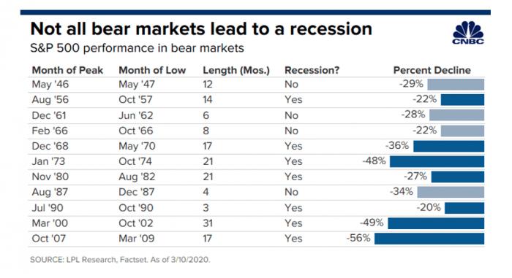Viewport: 512px width, 278px height.
Task: Select the Oct '74 month of low cell
Action: click(x=135, y=161)
